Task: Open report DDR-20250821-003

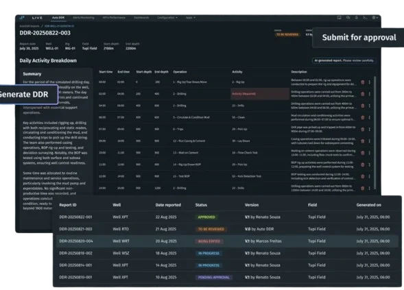Action: coord(75,229)
